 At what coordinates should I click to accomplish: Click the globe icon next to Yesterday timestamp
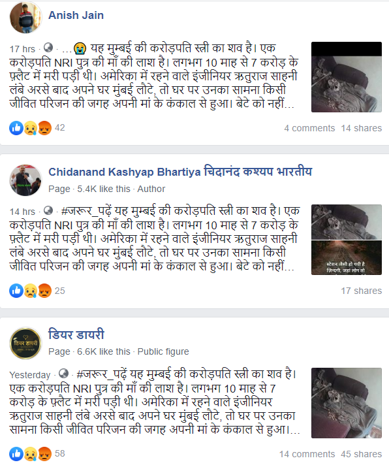pyautogui.click(x=63, y=373)
